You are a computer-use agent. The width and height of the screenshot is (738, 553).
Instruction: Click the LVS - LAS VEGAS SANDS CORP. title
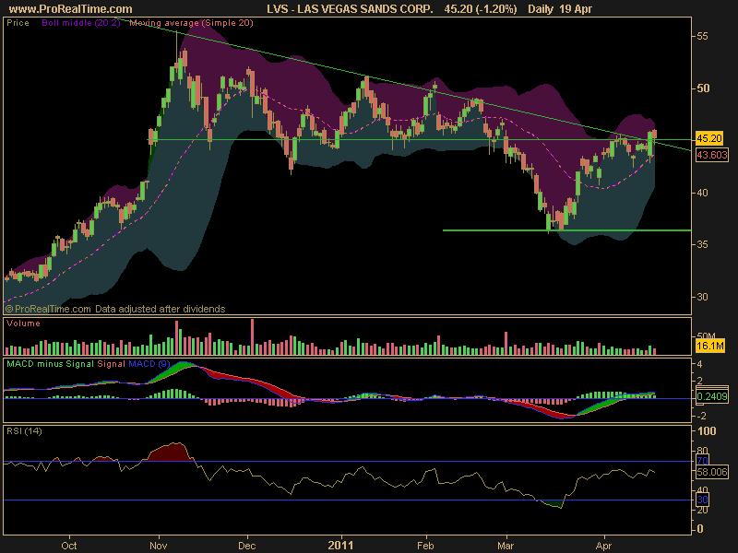[350, 9]
